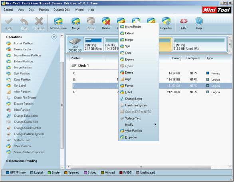
Task: Open Properties from the toolbar
Action: click(x=166, y=24)
